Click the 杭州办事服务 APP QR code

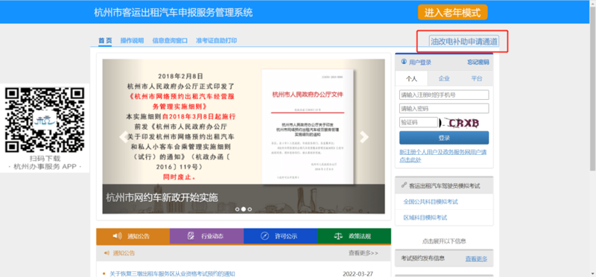[45, 120]
